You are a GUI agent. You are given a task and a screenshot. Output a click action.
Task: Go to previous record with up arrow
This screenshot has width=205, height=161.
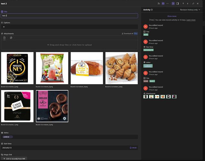(x=183, y=4)
